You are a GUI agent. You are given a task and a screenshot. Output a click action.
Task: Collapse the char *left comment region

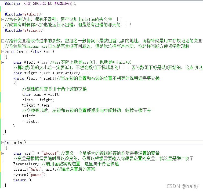pos(3,62)
